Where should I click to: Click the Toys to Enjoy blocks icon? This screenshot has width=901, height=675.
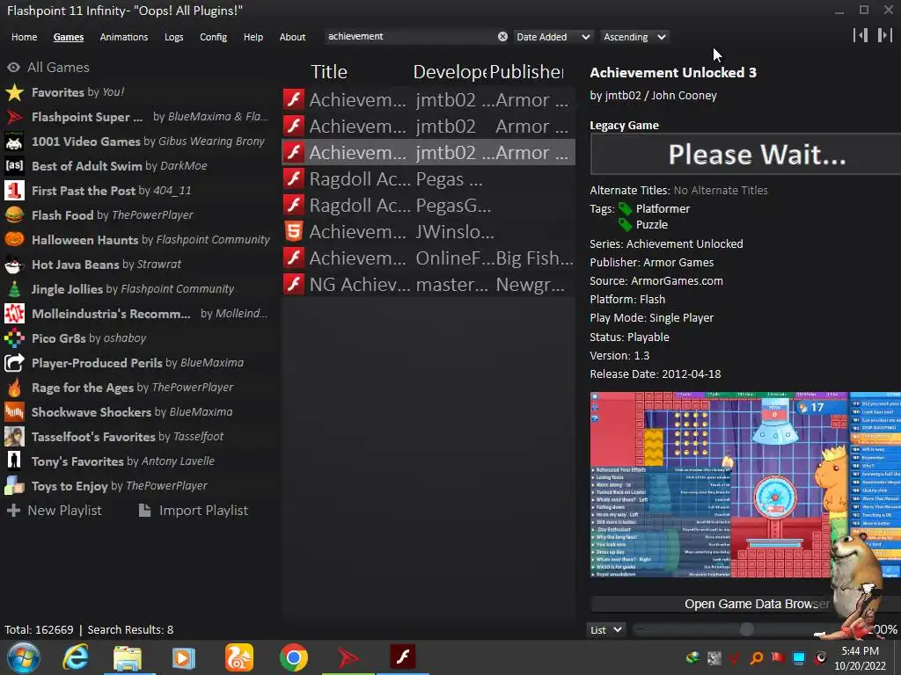(x=14, y=486)
